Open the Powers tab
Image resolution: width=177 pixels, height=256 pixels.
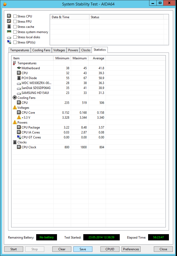tap(73, 50)
